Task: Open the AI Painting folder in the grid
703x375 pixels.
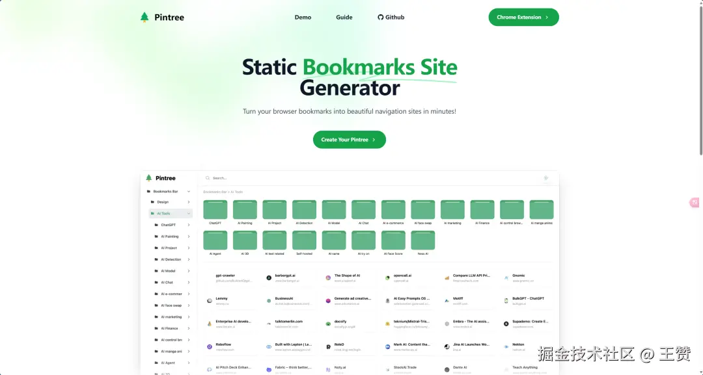Action: (x=245, y=209)
